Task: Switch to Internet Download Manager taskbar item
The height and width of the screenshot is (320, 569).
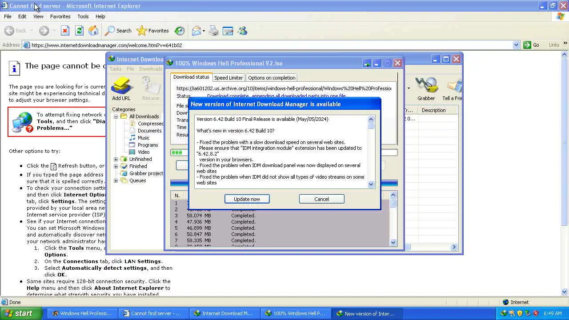Action: pyautogui.click(x=225, y=313)
